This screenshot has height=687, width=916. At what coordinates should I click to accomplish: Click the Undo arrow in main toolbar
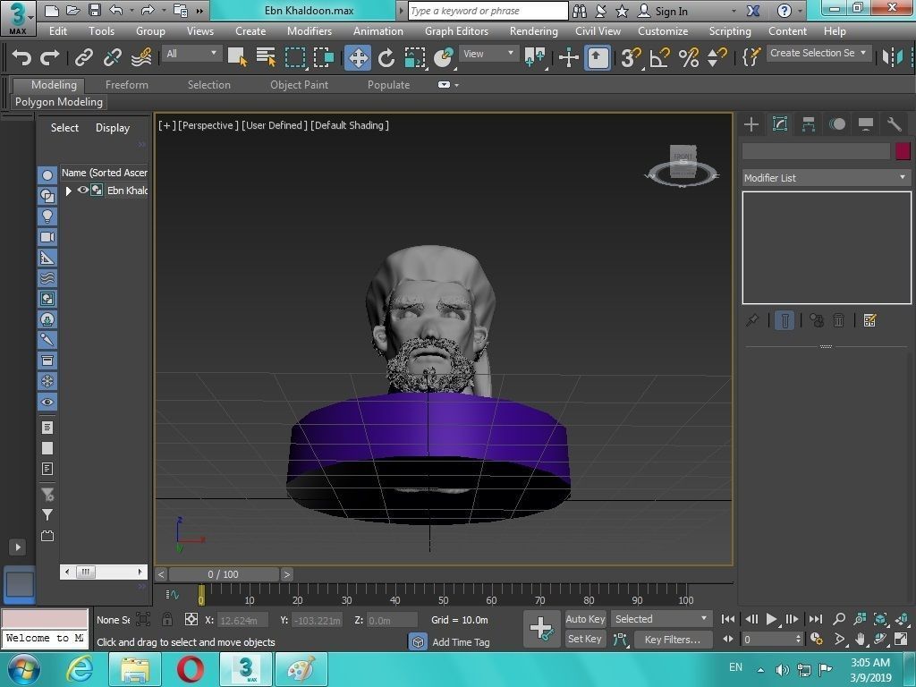tap(21, 57)
